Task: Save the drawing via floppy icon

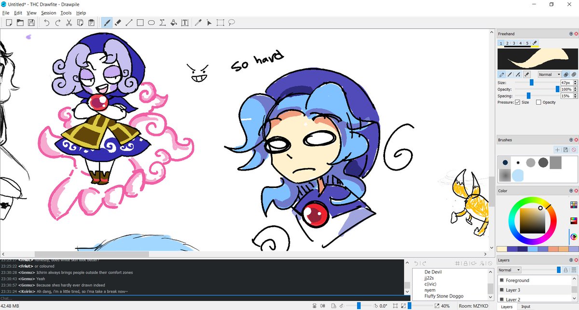Action: point(31,23)
